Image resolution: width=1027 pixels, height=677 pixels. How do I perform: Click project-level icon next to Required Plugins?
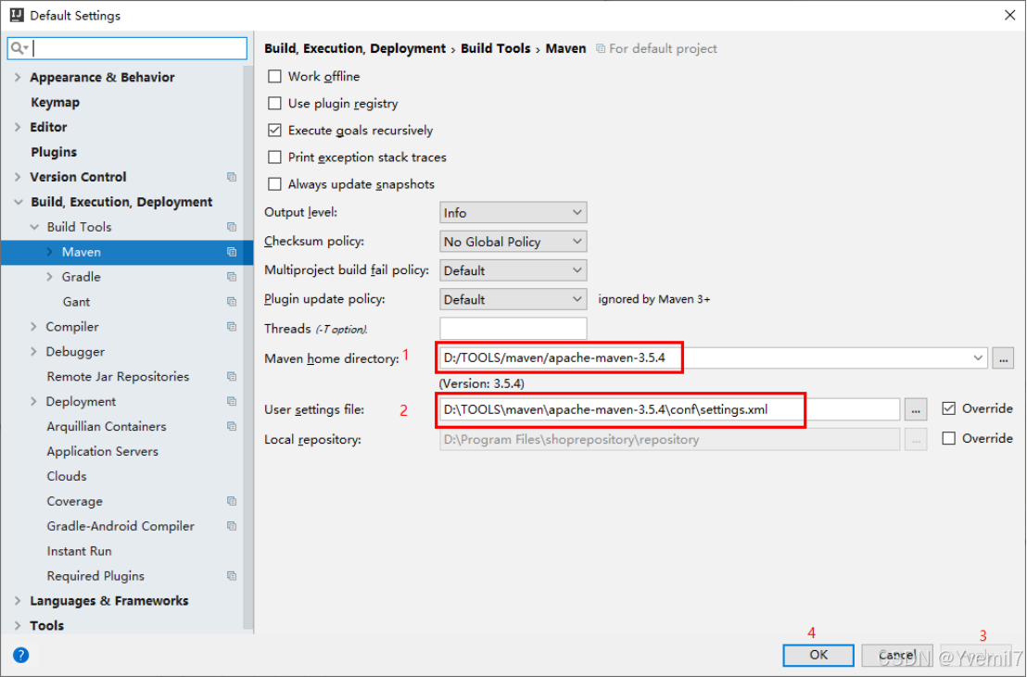point(232,575)
